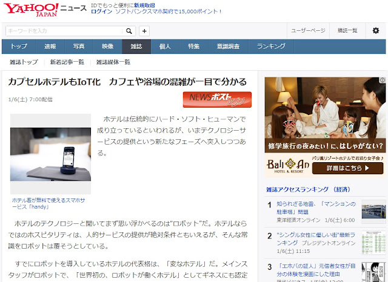Go to 雑誌トップ sub-navigation
The height and width of the screenshot is (282, 388).
pos(24,62)
